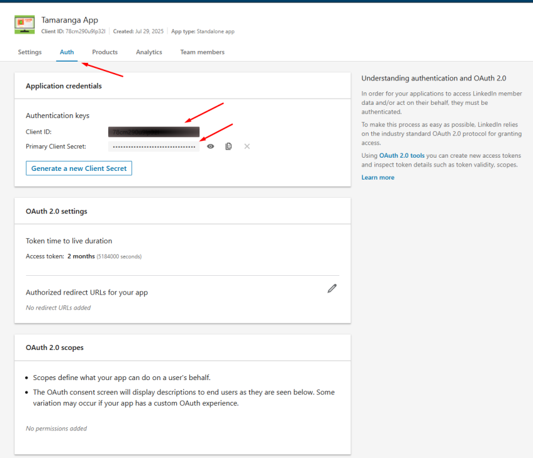Switch to the Products tab
Image resolution: width=533 pixels, height=458 pixels.
pos(104,52)
